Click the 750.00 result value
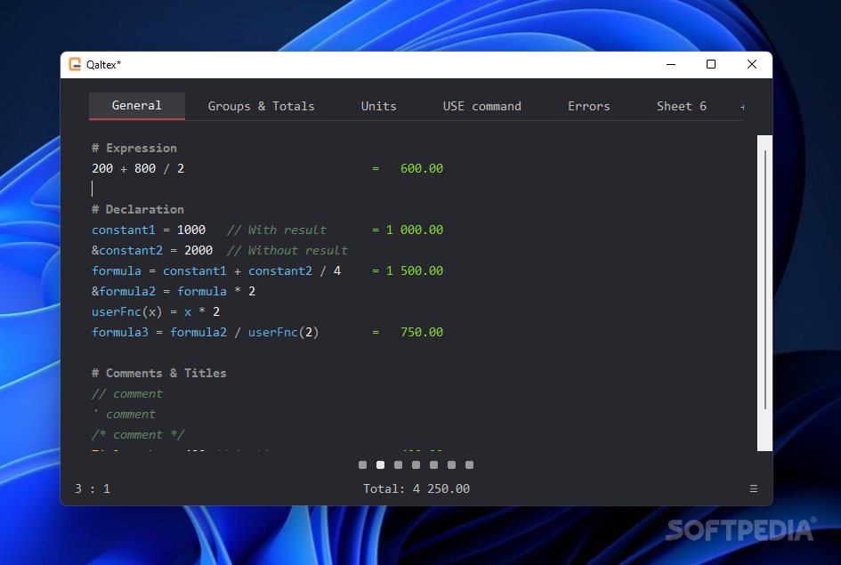 422,333
